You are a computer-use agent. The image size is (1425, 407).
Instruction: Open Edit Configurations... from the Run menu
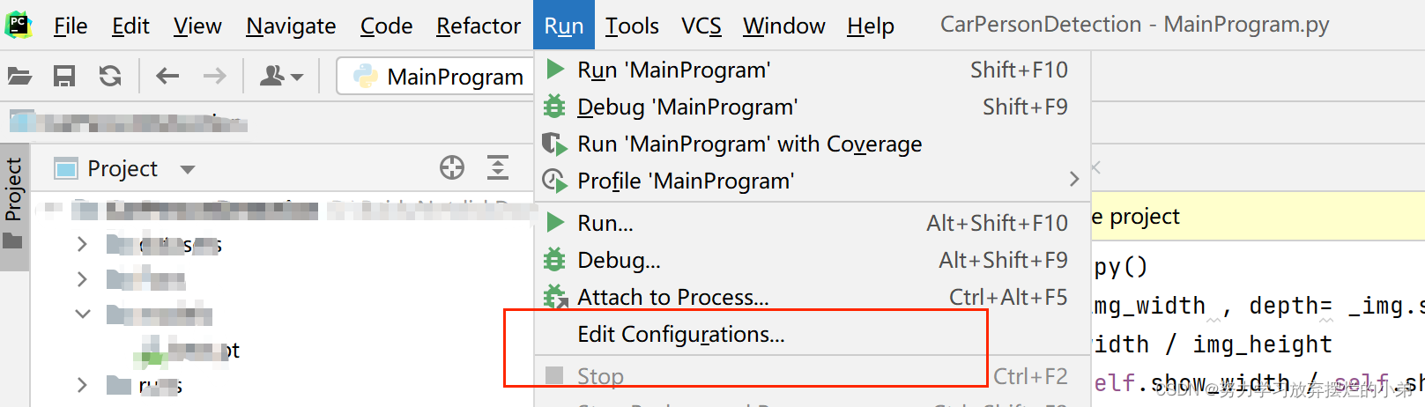[680, 335]
